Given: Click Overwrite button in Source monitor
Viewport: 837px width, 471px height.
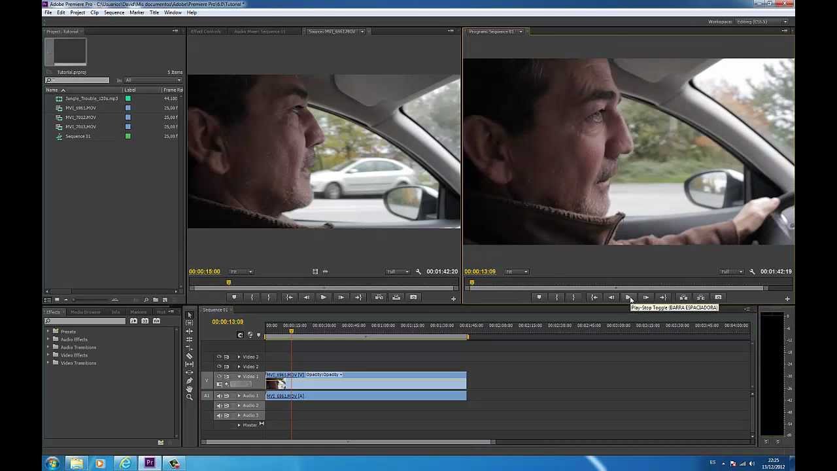Looking at the screenshot, I should (396, 298).
